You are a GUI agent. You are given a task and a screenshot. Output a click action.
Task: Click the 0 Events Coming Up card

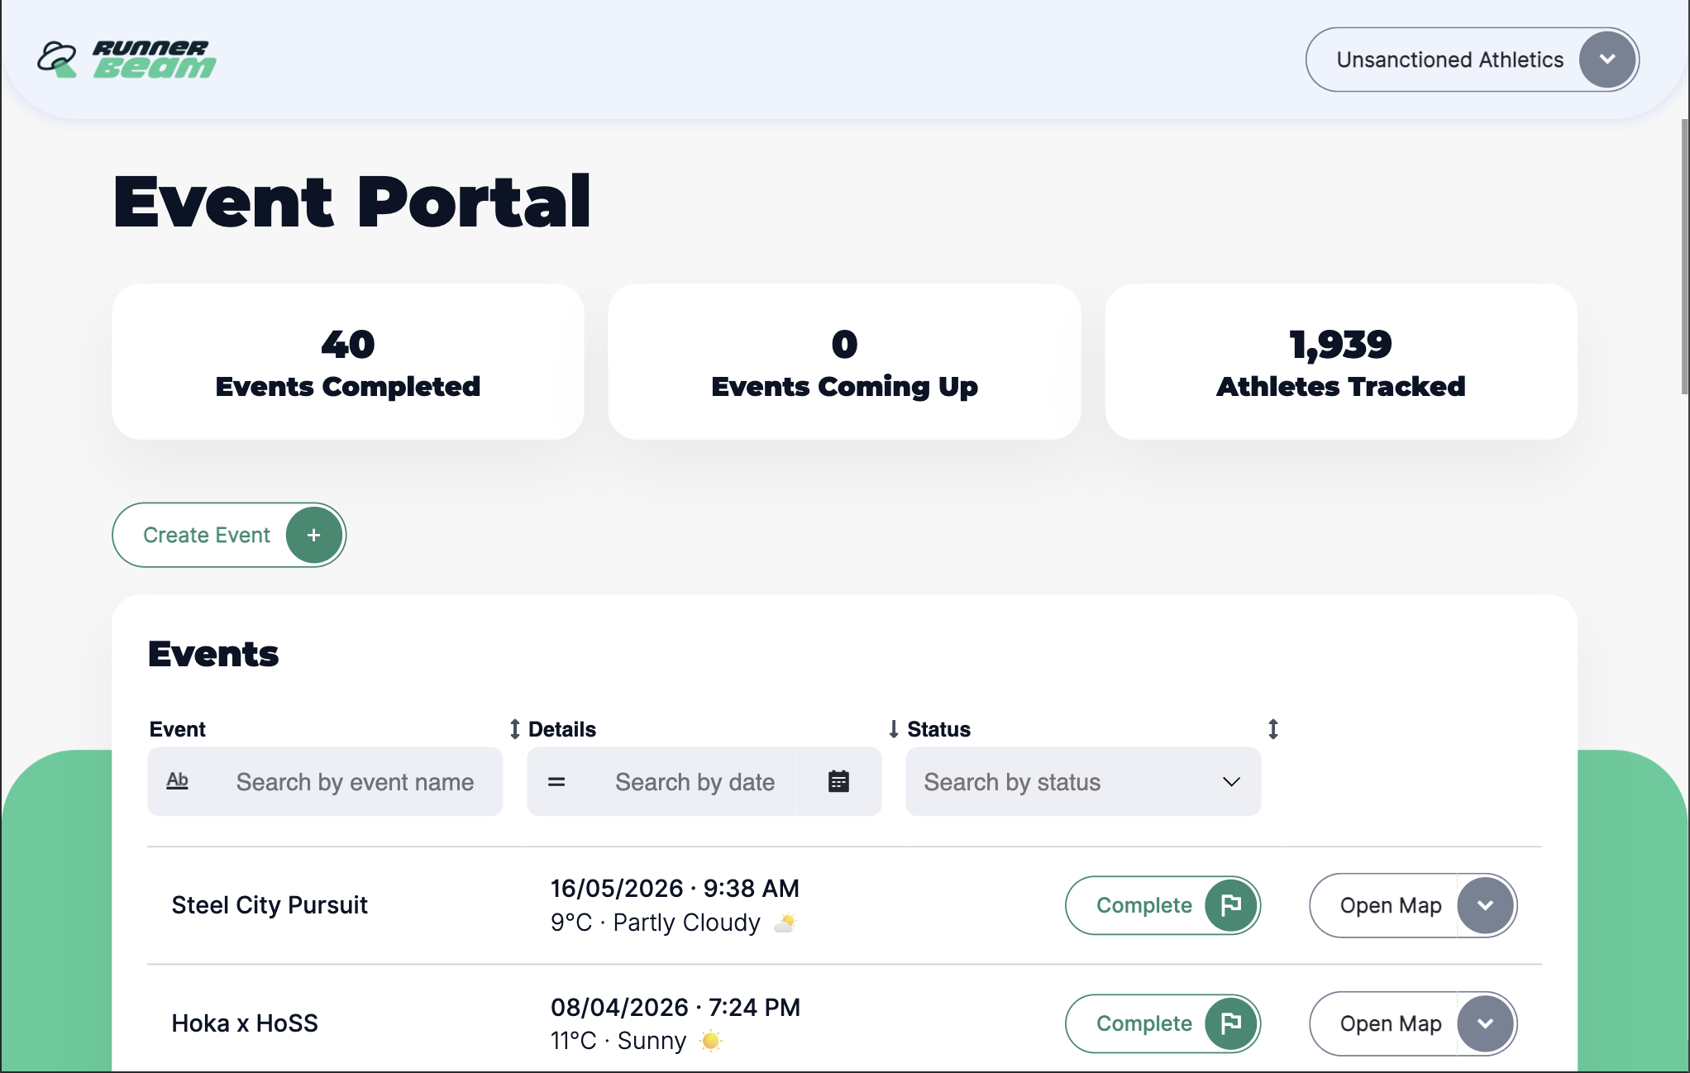coord(844,361)
